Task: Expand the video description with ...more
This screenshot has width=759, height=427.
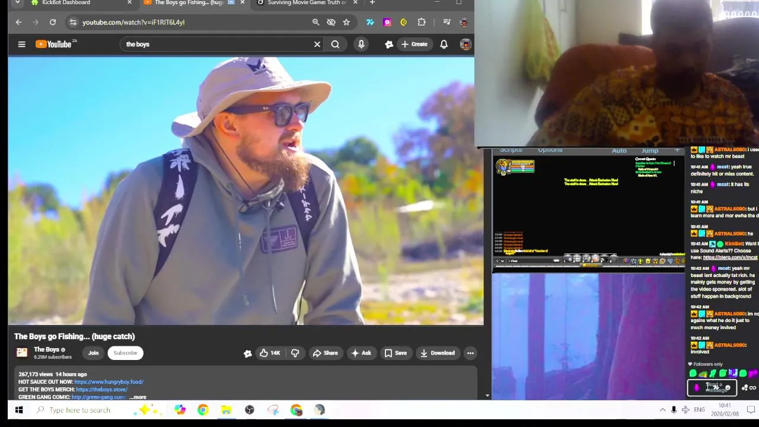Action: pyautogui.click(x=138, y=397)
